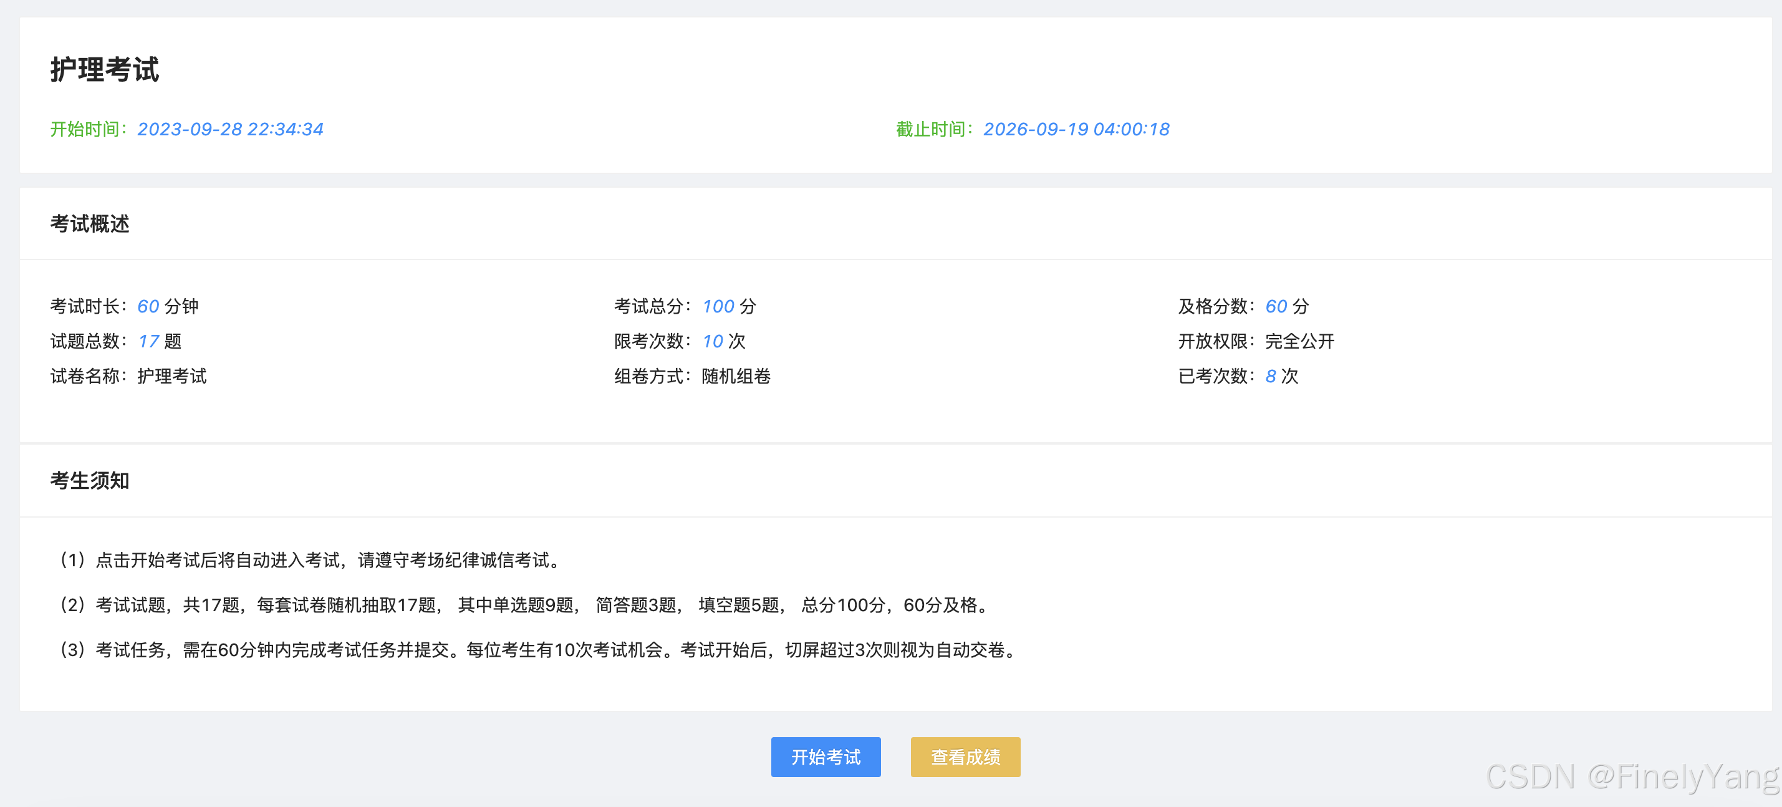Click the 考试概述 section heading
Viewport: 1782px width, 807px height.
tap(89, 223)
